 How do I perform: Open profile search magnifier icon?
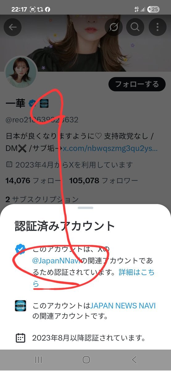pyautogui.click(x=135, y=27)
